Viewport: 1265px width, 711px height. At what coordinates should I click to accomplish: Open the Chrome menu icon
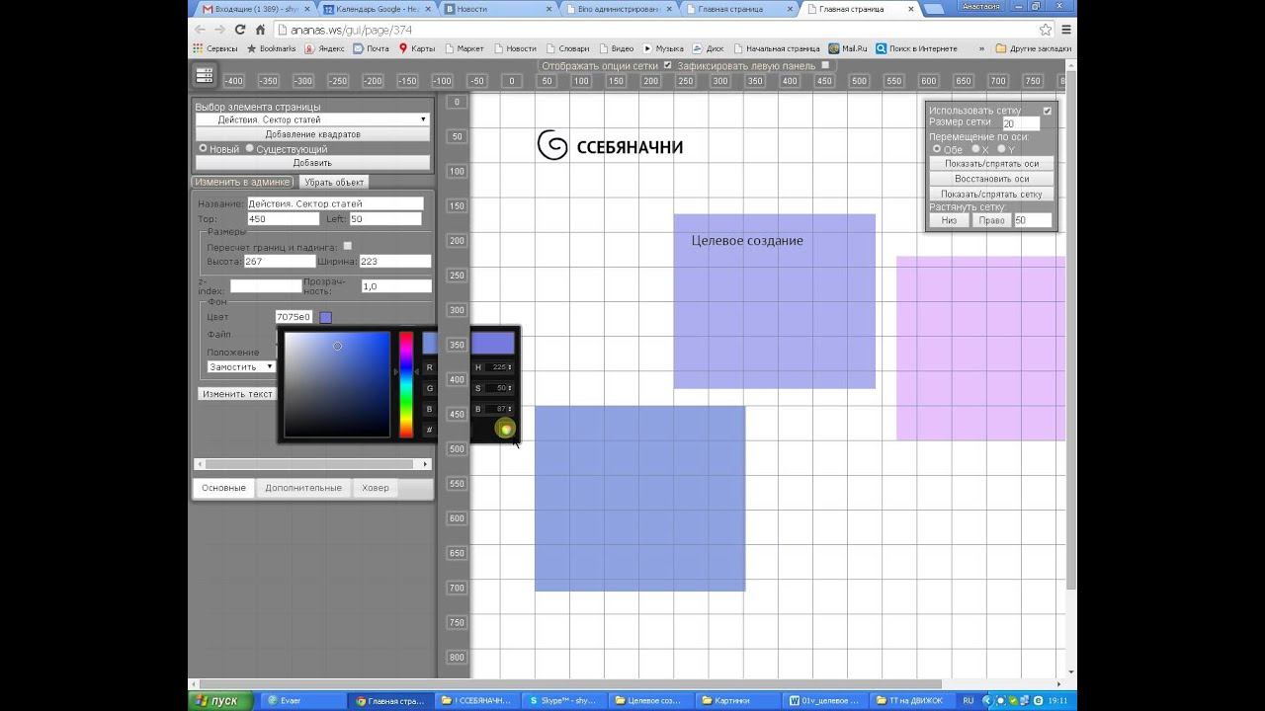pyautogui.click(x=1066, y=30)
